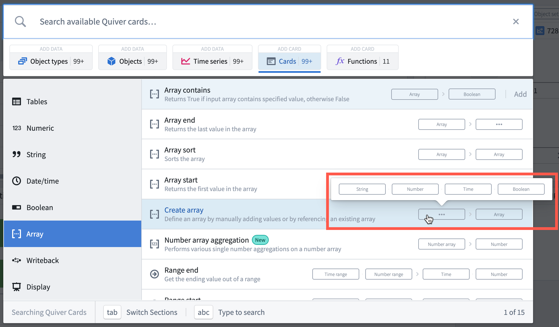Click the Time type in the popover
The width and height of the screenshot is (559, 327).
(468, 189)
